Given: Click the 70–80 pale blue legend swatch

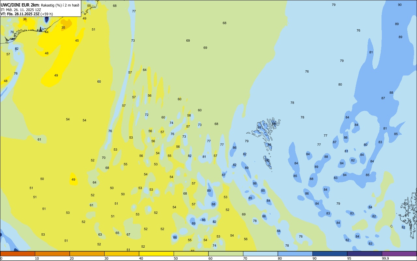Looking at the screenshot, I should click(260, 254).
